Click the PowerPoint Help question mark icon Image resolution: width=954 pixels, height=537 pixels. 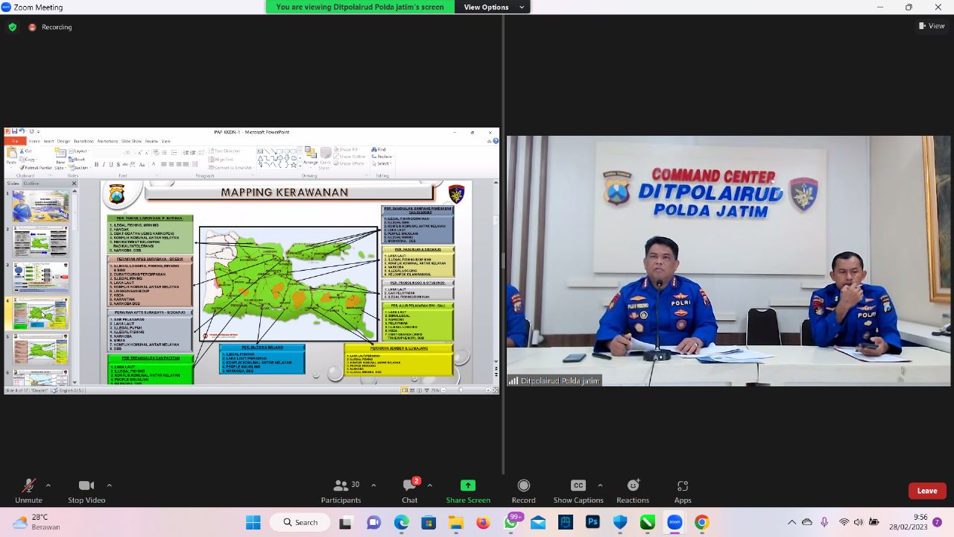496,141
